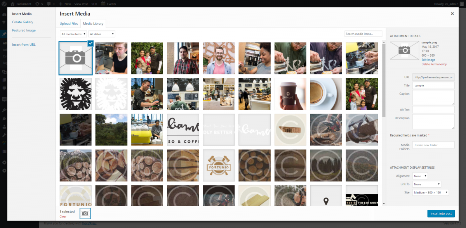Click the Insert into post button

tap(441, 214)
